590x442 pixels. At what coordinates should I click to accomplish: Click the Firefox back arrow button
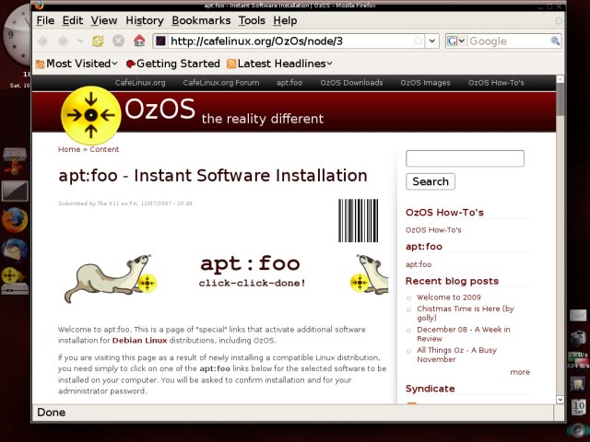[x=43, y=41]
